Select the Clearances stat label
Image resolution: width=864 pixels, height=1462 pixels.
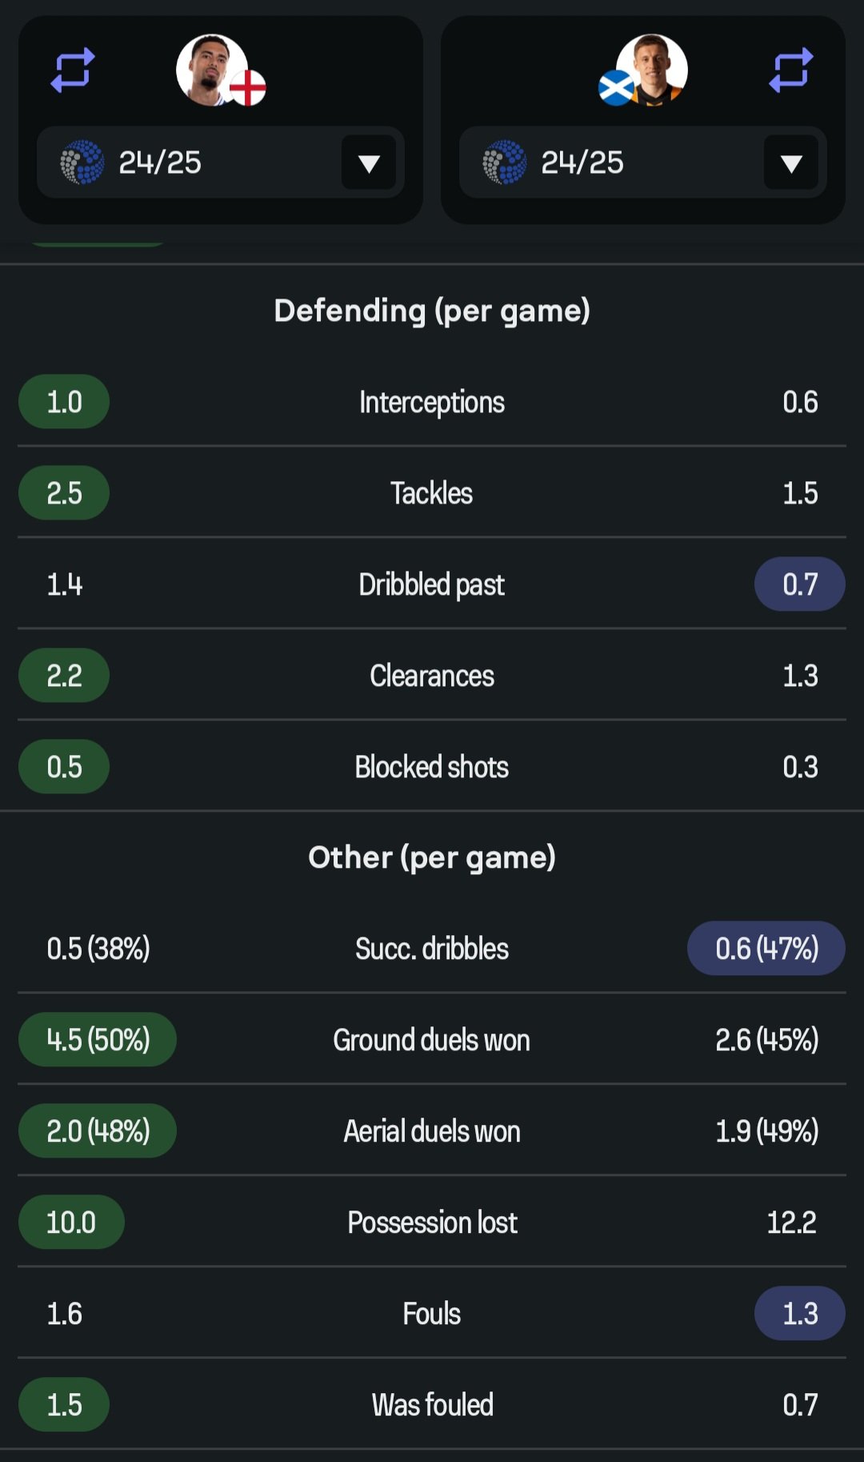432,676
